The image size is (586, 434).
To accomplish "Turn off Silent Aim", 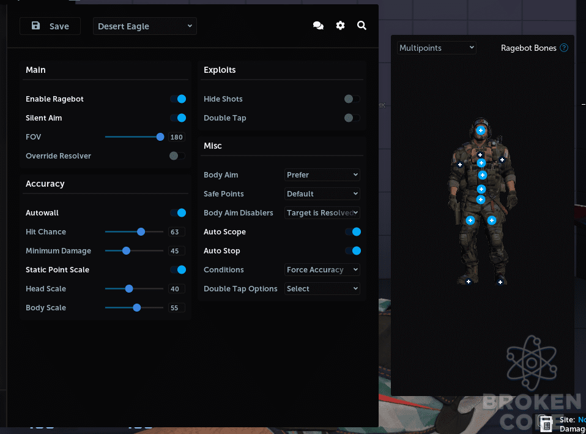I will 178,118.
